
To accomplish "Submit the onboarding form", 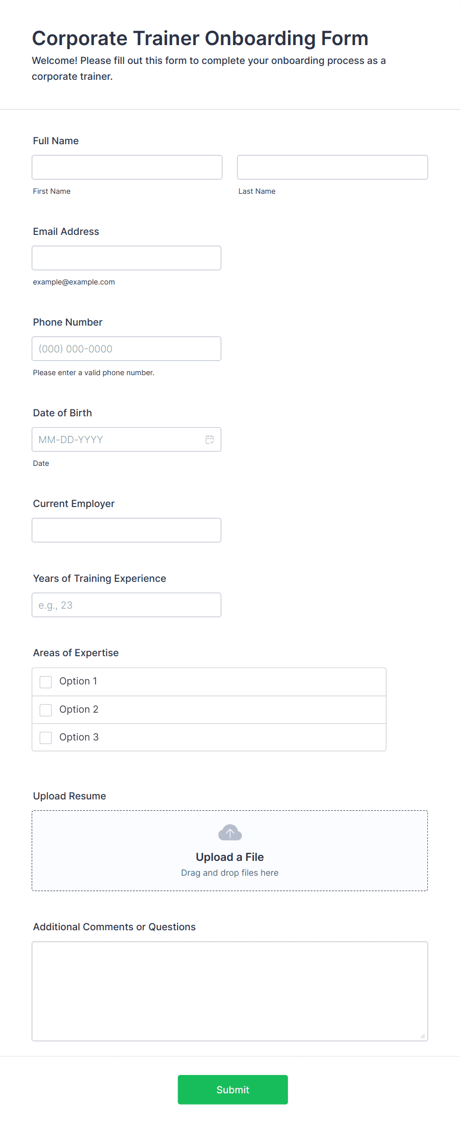I will point(233,1089).
